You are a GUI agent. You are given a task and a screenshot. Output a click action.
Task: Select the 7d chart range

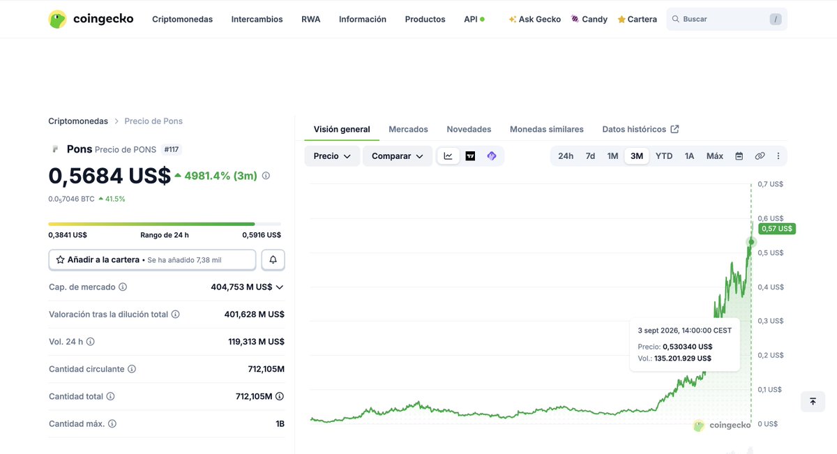point(590,156)
